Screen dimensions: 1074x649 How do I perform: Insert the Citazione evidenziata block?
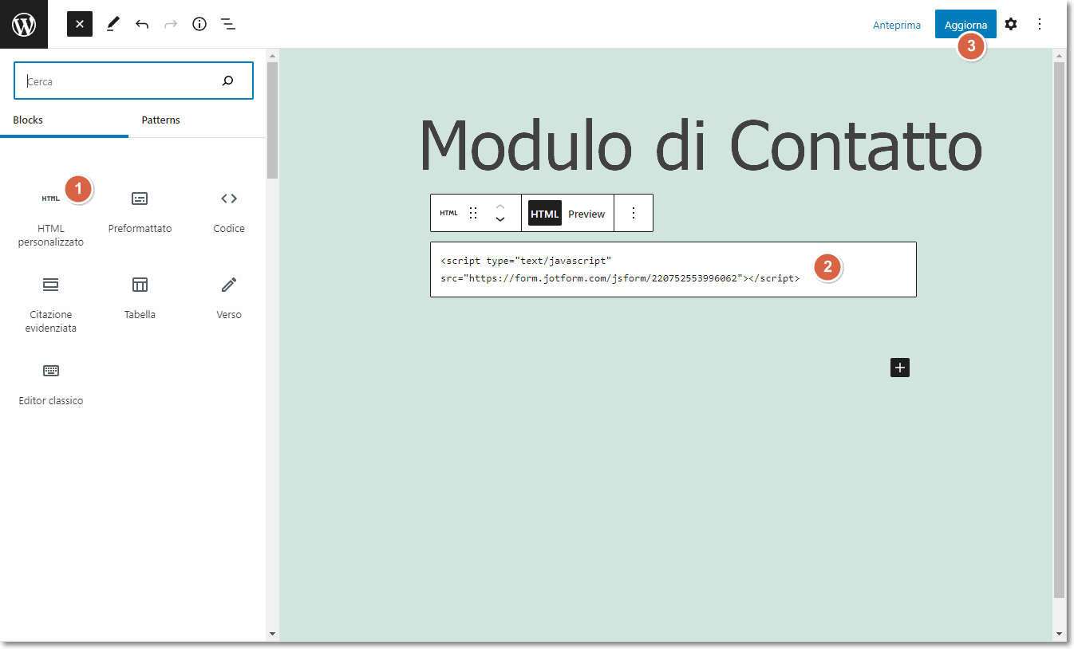pos(51,305)
